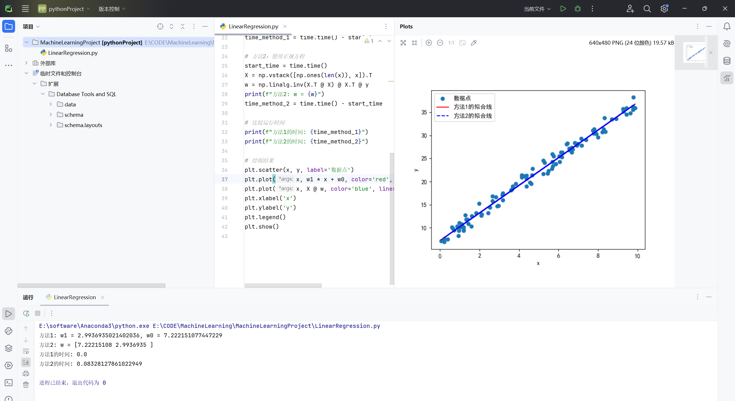Open the Database tool window

(727, 61)
